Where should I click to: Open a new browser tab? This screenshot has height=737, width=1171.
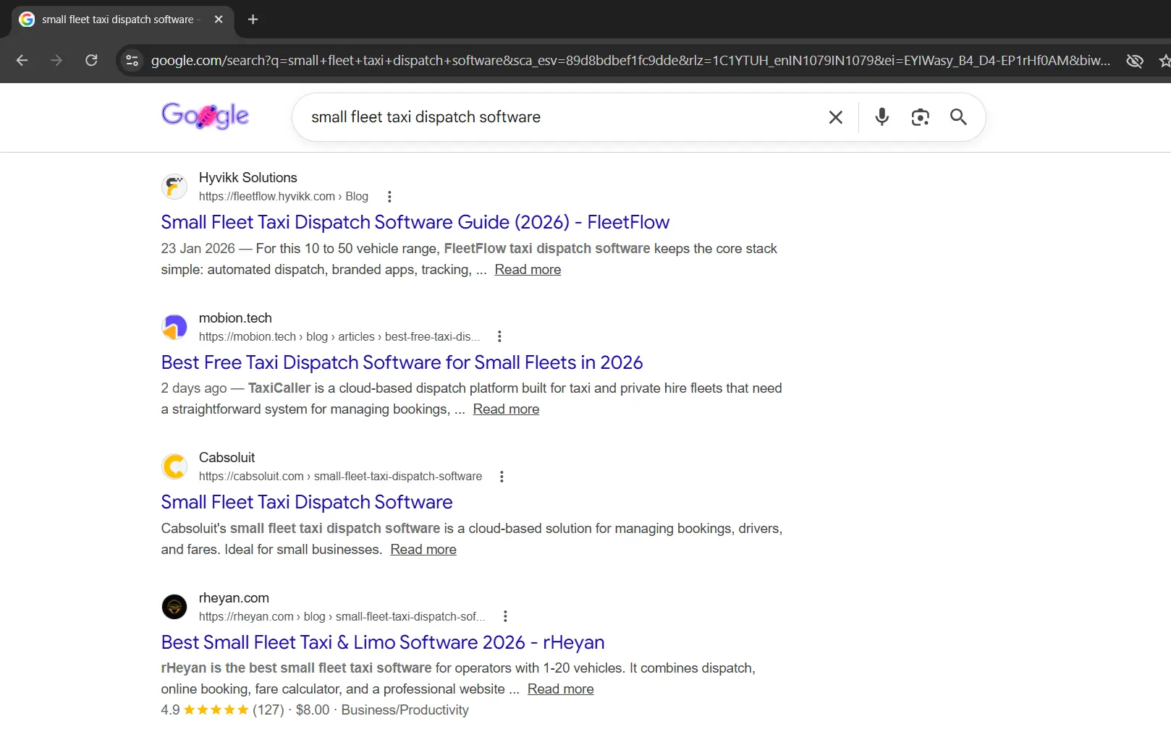coord(253,20)
